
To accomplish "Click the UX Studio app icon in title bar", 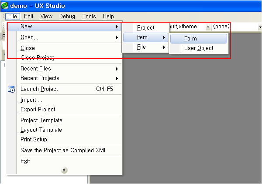I will [4, 6].
